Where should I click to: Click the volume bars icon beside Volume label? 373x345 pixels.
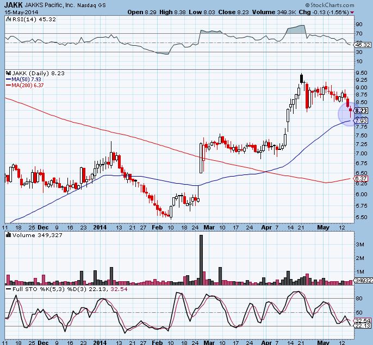[x=9, y=235]
